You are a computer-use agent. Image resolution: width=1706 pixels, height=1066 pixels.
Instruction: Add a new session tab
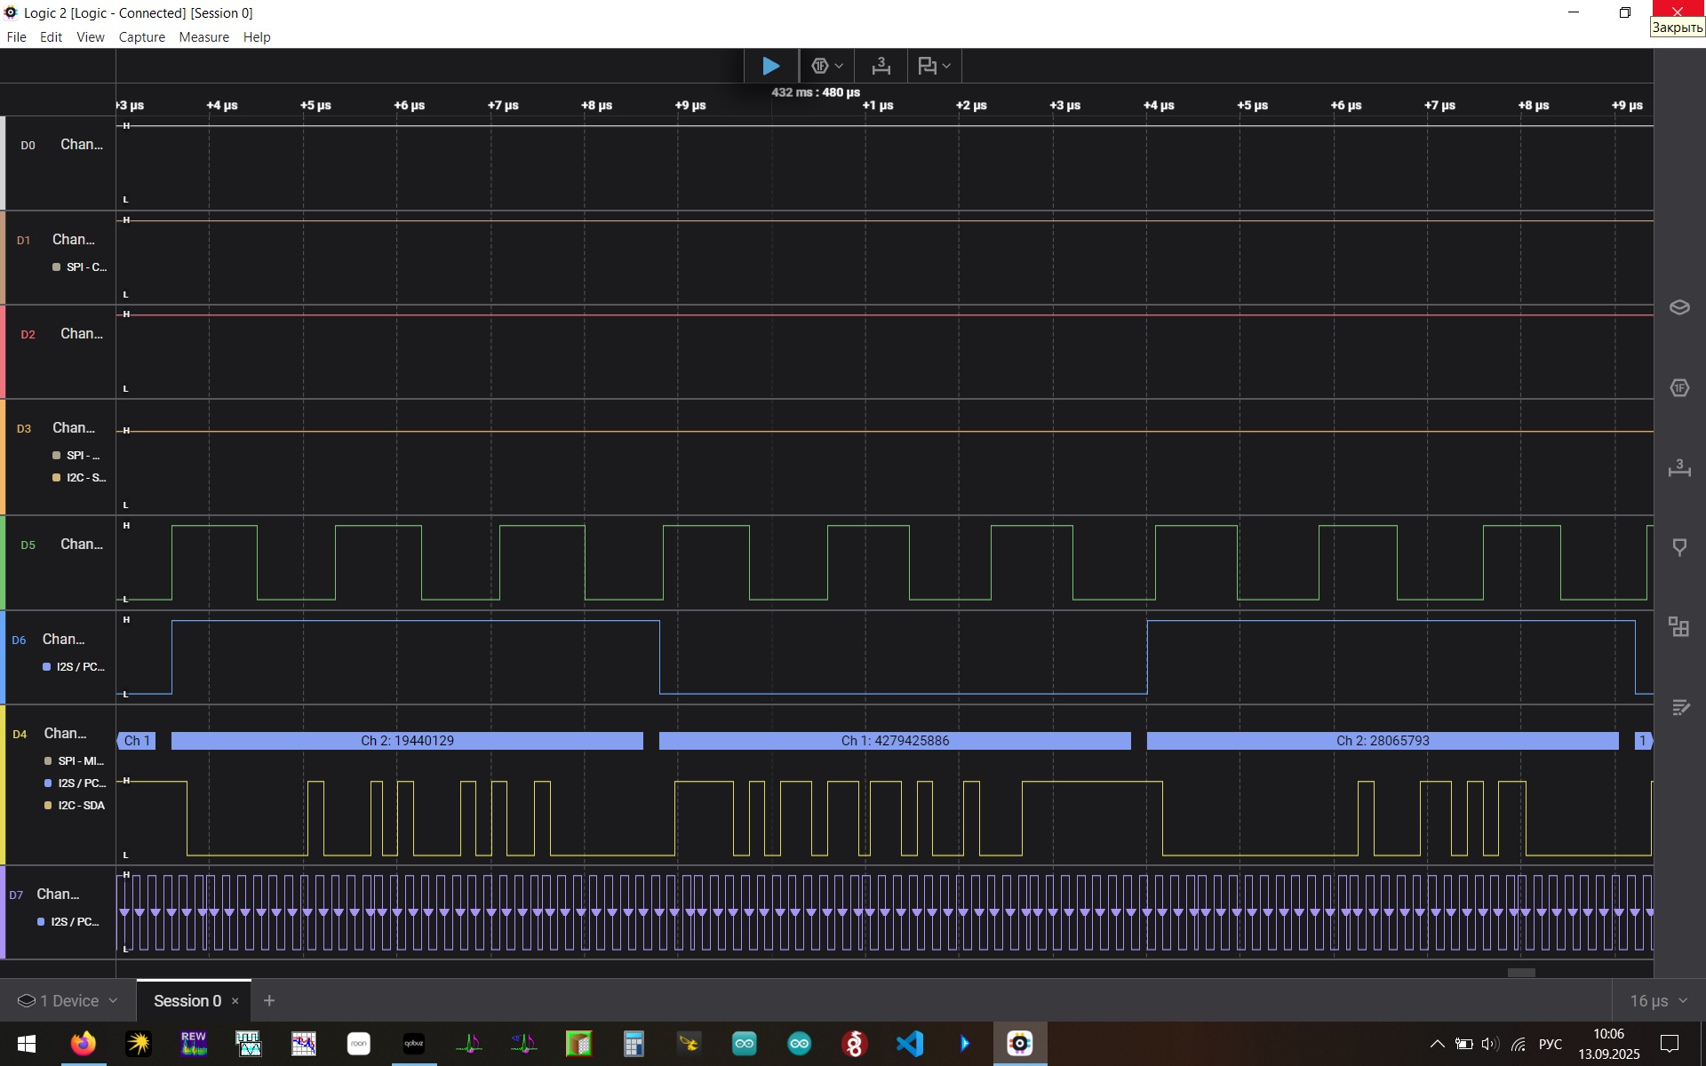point(269,1001)
